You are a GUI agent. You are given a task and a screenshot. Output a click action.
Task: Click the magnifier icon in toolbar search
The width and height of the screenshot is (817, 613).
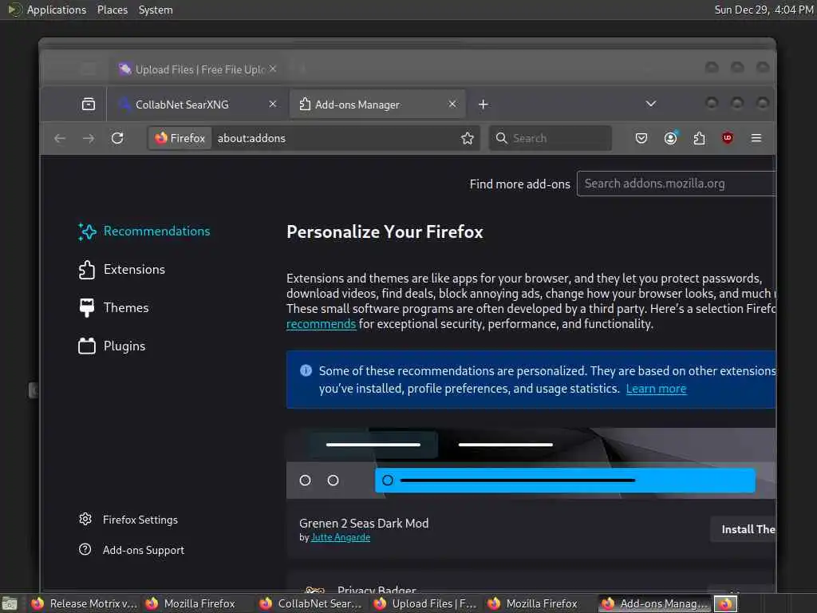click(501, 138)
